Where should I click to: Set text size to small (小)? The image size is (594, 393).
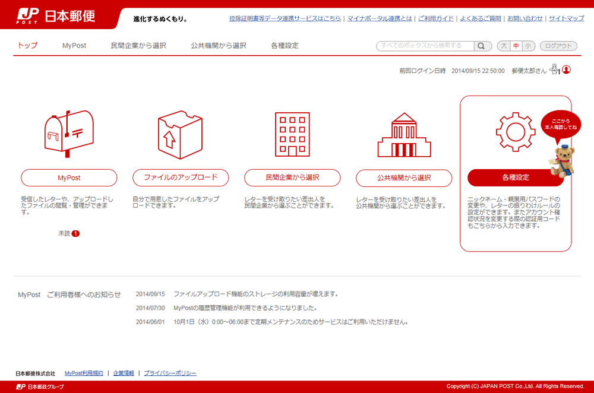coord(528,46)
